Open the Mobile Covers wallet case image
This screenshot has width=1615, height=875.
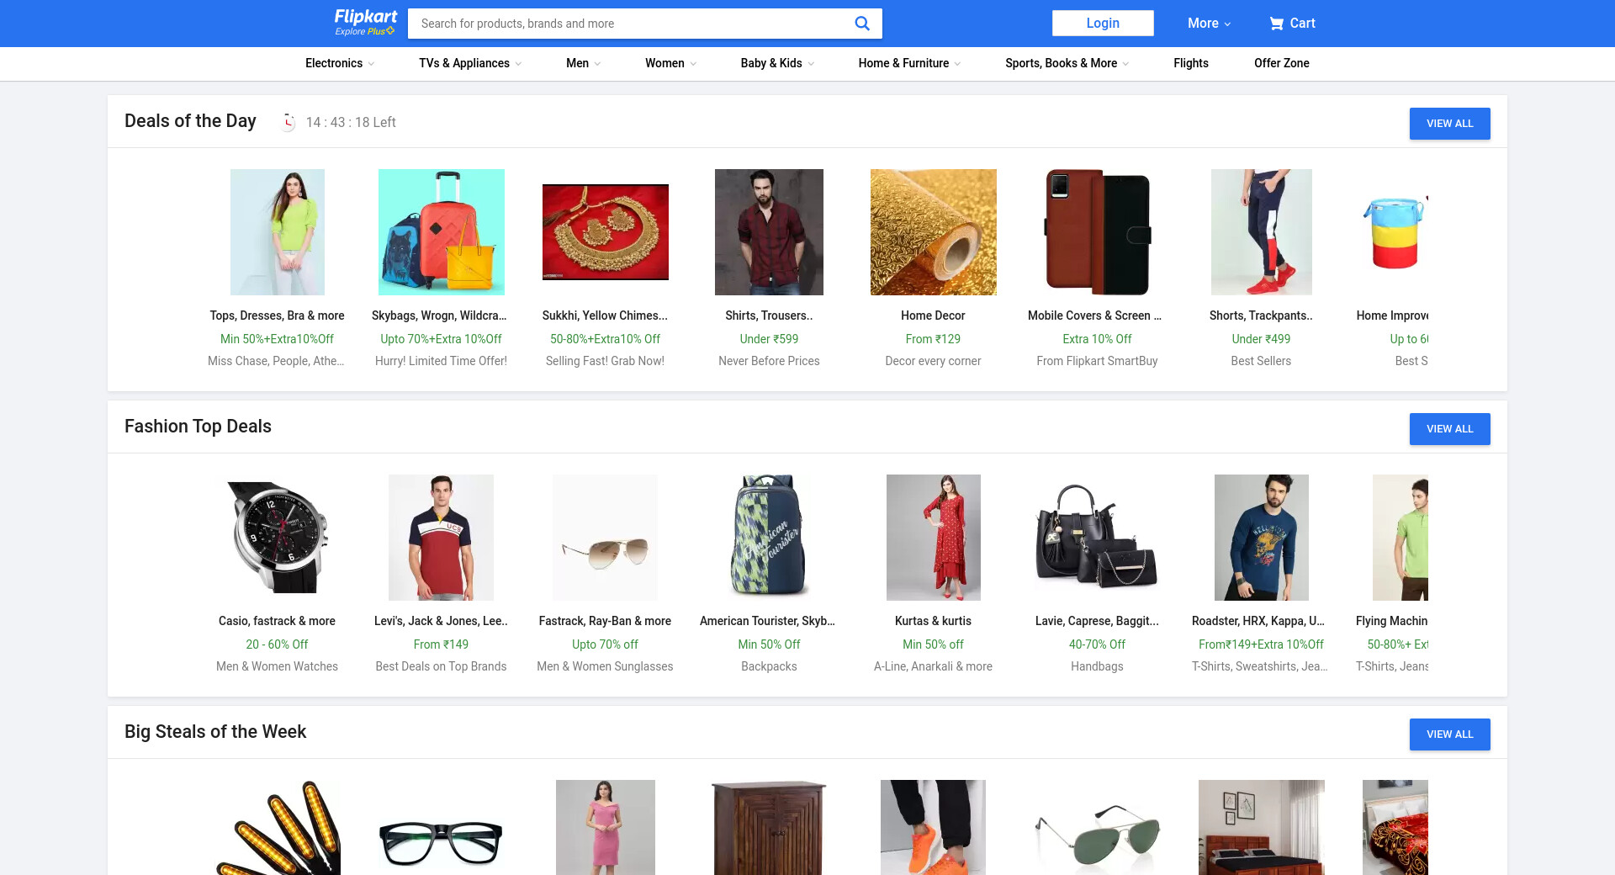[x=1097, y=232]
